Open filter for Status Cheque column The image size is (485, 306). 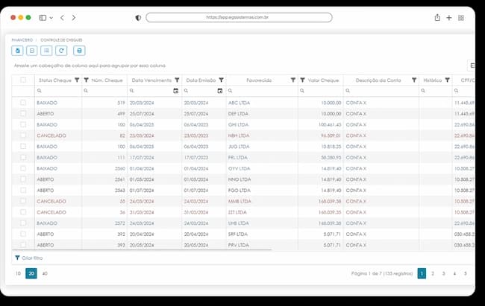coord(77,80)
